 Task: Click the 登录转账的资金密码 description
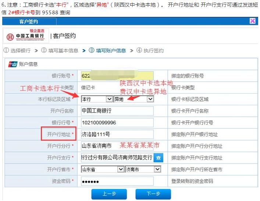point(192,181)
